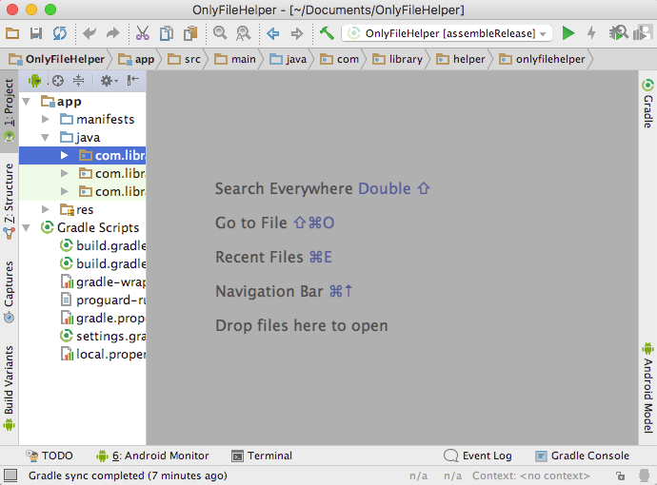The height and width of the screenshot is (485, 657).
Task: Open the Z: Structure side tab
Action: click(x=9, y=202)
